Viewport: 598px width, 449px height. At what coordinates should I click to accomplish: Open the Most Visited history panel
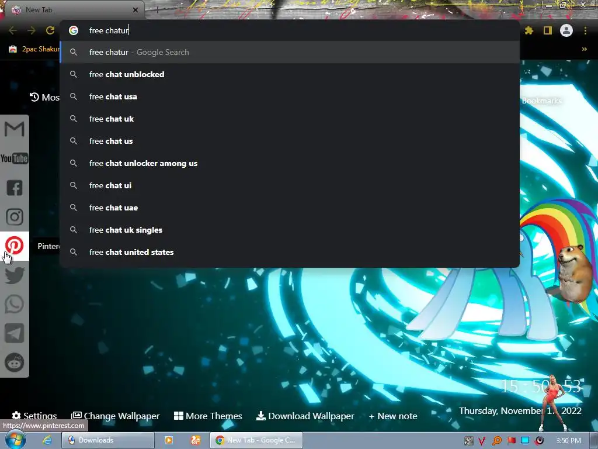click(x=44, y=98)
